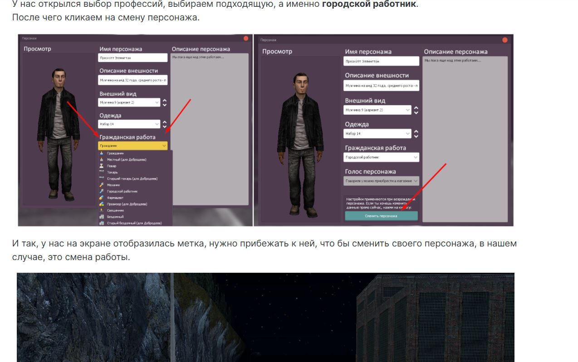The width and height of the screenshot is (578, 362).
Task: Choose Повар from the job list
Action: (135, 166)
